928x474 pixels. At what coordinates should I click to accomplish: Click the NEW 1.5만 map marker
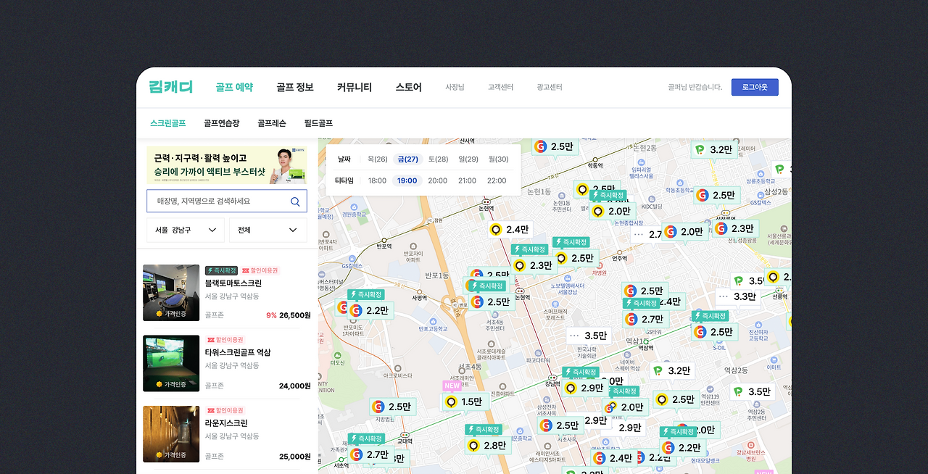pyautogui.click(x=464, y=402)
